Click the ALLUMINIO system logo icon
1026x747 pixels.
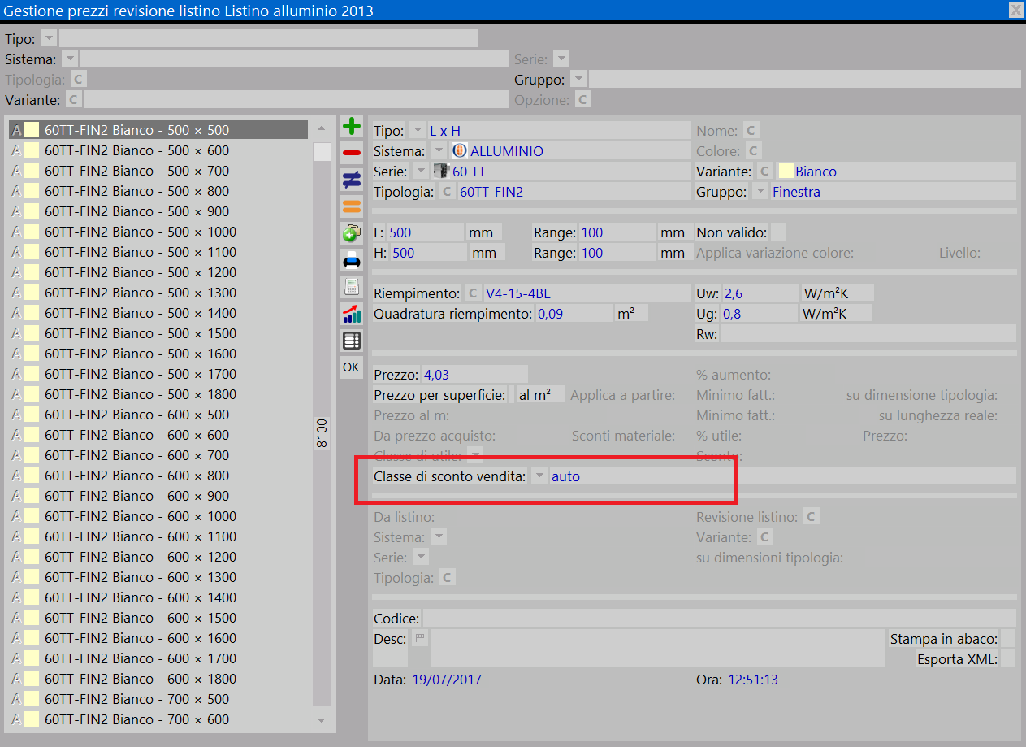(460, 151)
